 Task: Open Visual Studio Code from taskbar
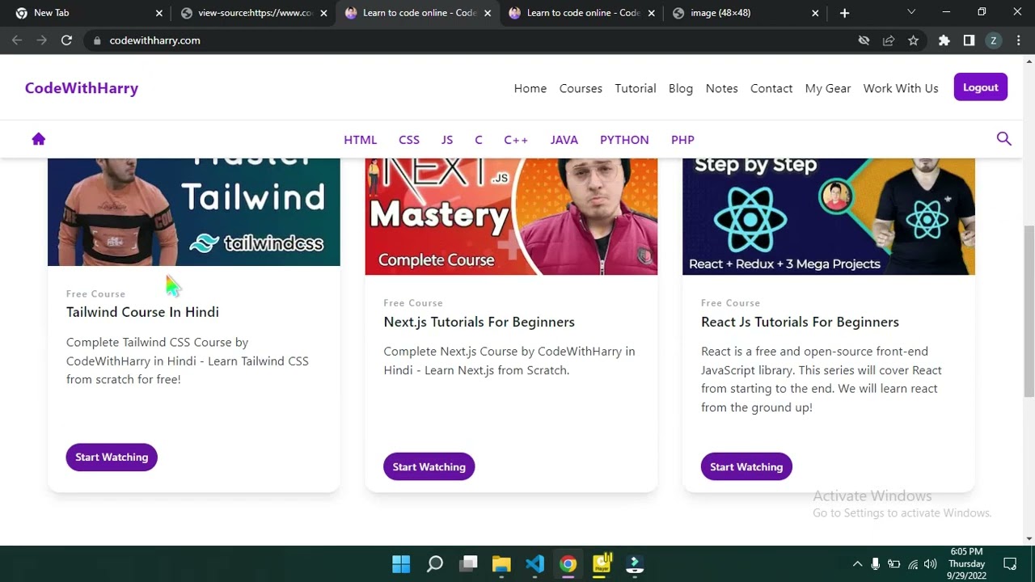click(534, 564)
